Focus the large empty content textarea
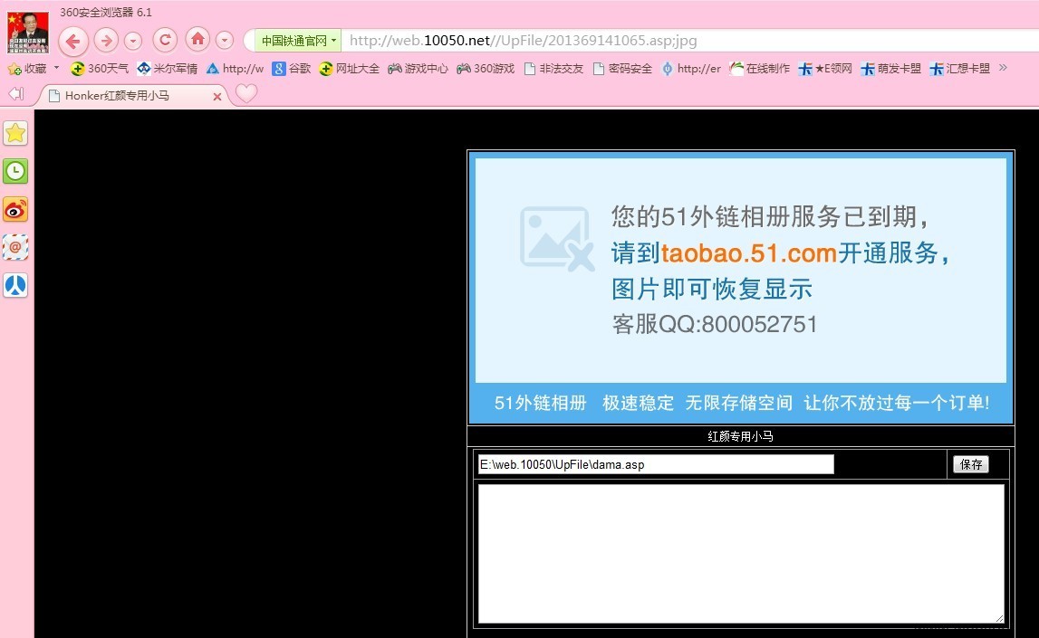This screenshot has height=638, width=1039. (741, 553)
